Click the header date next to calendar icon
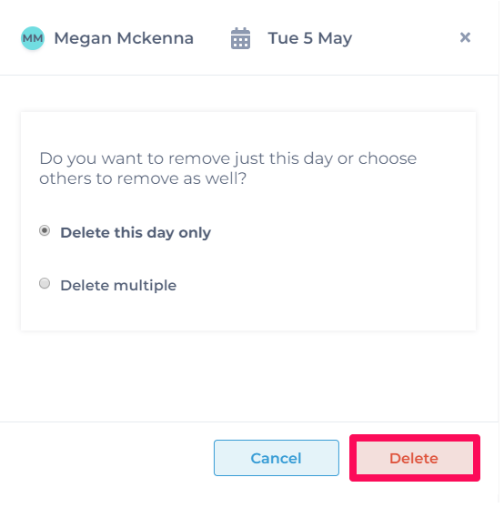This screenshot has height=518, width=504. 310,38
